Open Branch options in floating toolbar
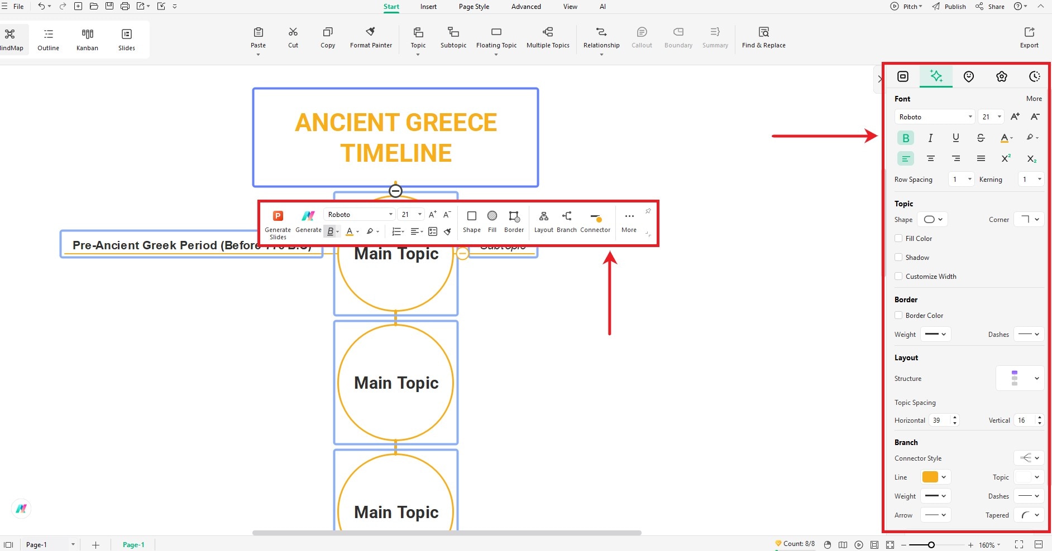Viewport: 1052px width, 551px height. pyautogui.click(x=567, y=221)
